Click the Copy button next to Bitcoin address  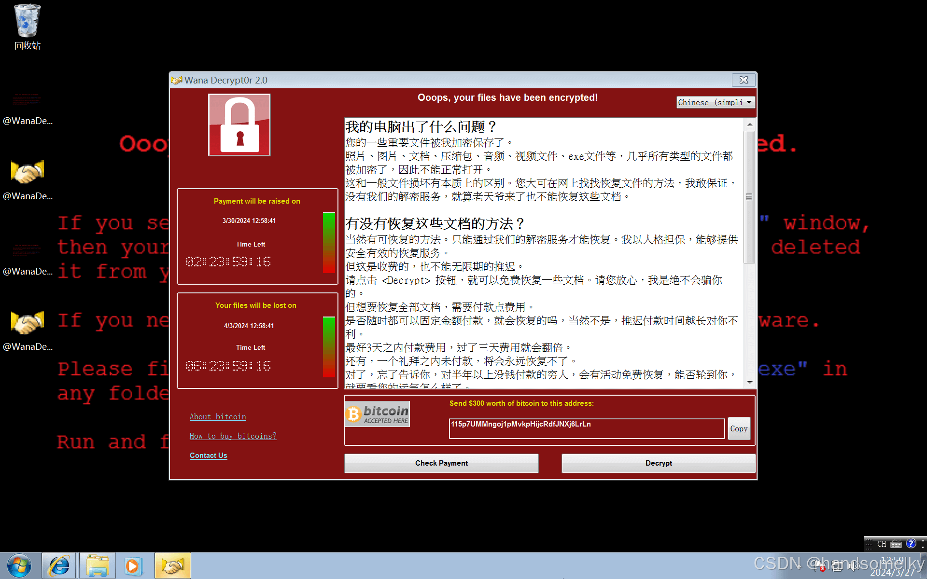coord(739,428)
